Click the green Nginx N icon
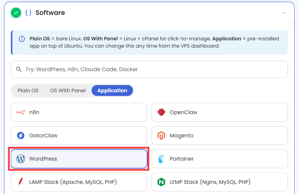 click(x=161, y=182)
